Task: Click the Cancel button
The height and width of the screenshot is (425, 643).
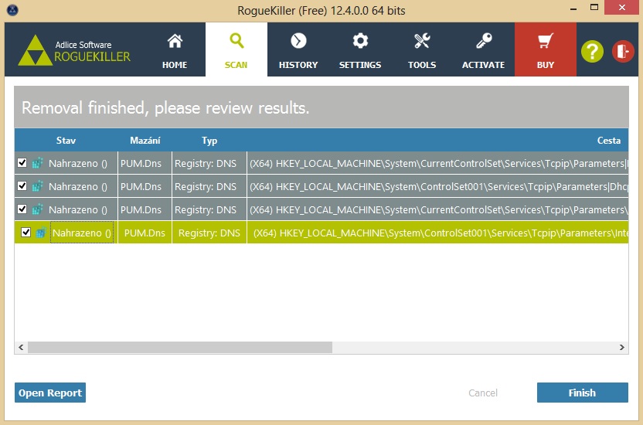Action: coord(483,393)
